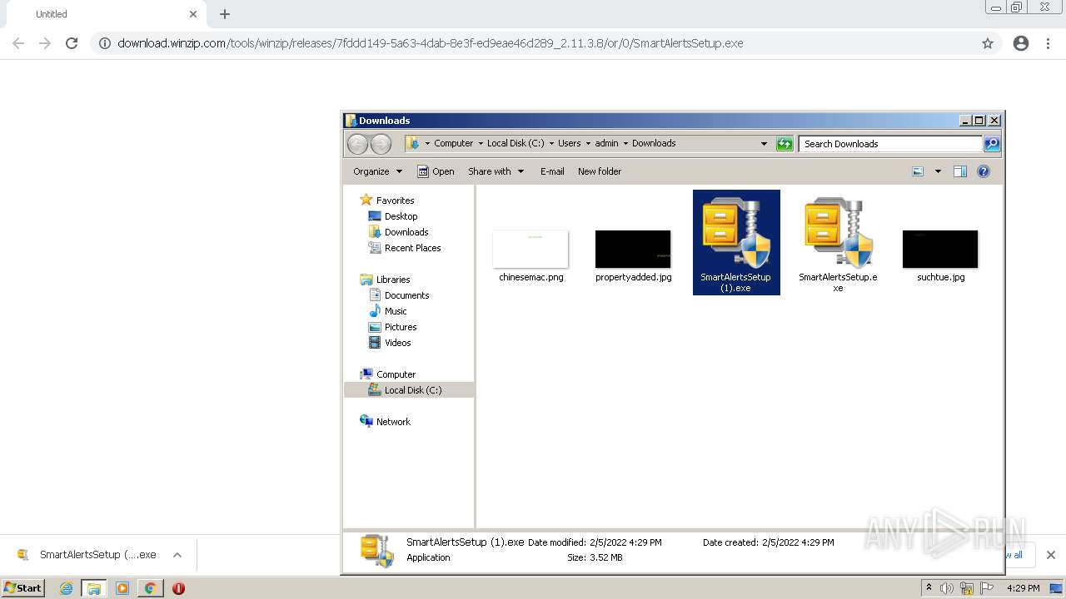Screen dimensions: 1066x599
Task: Select chinesemac.png thumbnail
Action: (x=531, y=249)
